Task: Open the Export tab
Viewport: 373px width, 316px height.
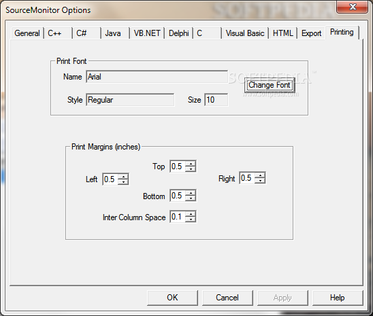Action: coord(311,33)
